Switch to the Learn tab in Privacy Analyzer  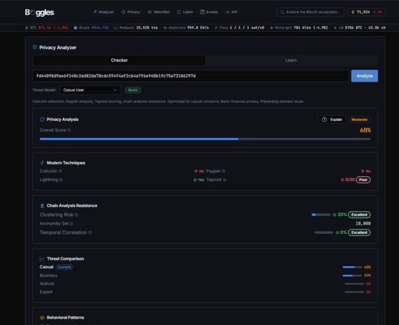coord(291,60)
